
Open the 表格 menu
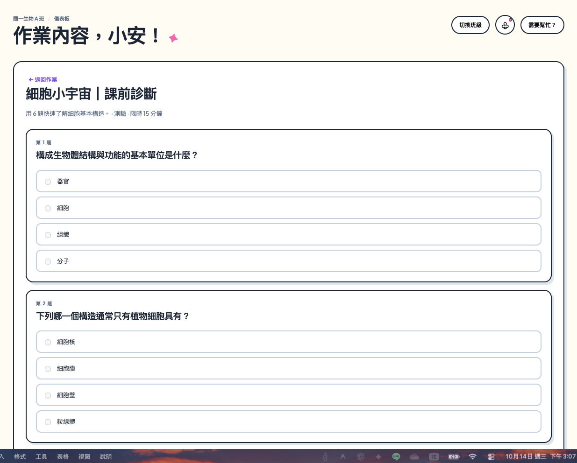click(63, 456)
